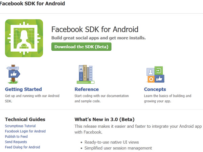Image resolution: width=203 pixels, height=152 pixels.
Task: Click the green Facebook SDK Android logo
Action: tap(24, 38)
